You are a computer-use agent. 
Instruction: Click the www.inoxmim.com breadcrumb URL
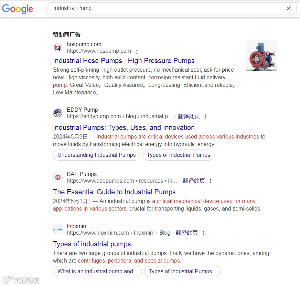(118, 233)
